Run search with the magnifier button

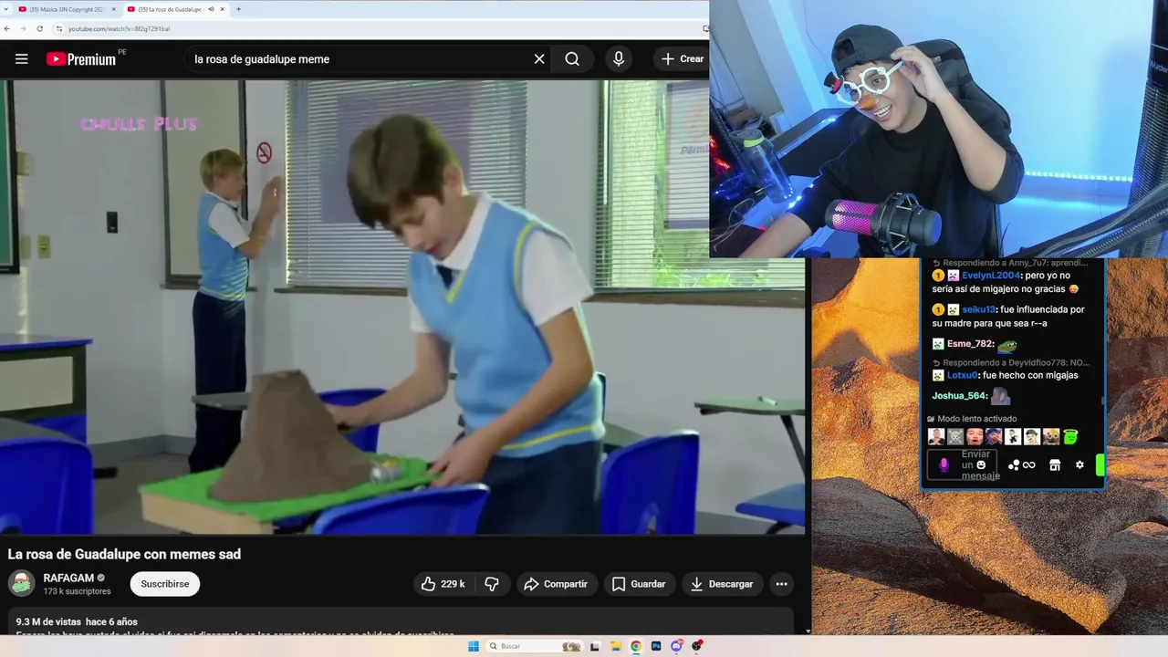tap(572, 58)
